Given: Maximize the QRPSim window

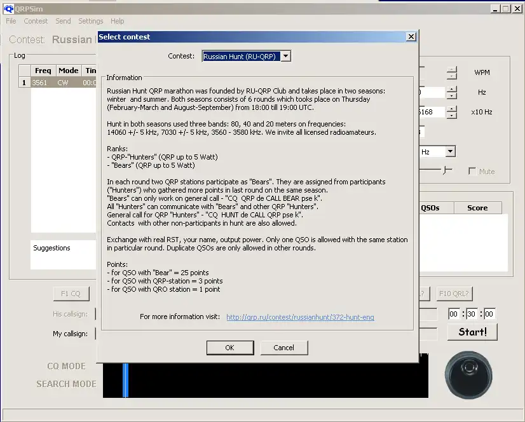Looking at the screenshot, I should pyautogui.click(x=506, y=9).
